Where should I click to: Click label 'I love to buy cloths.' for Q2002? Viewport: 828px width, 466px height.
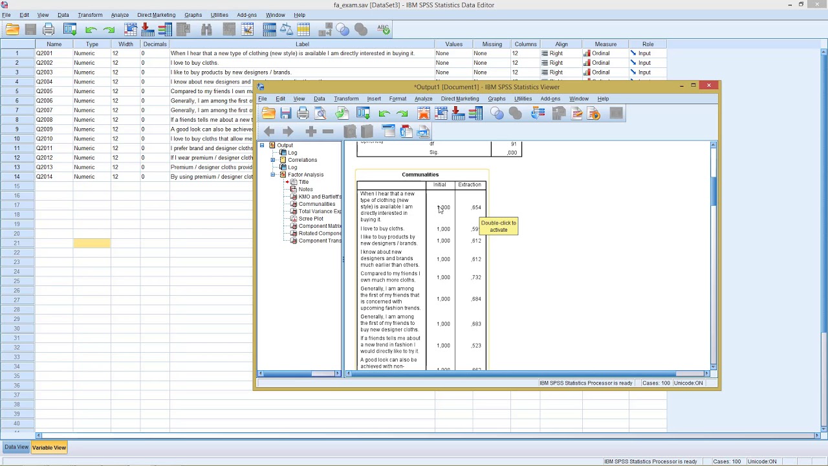195,63
